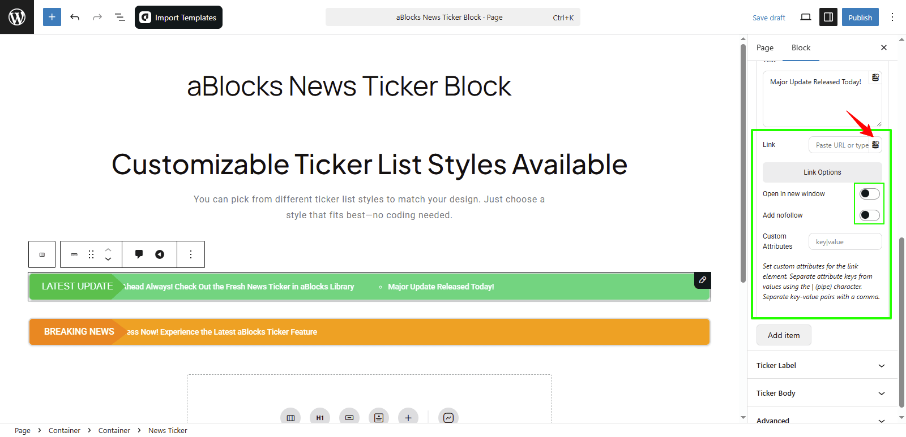The width and height of the screenshot is (906, 437).
Task: Click the speech bubble toolbar icon
Action: tap(139, 254)
